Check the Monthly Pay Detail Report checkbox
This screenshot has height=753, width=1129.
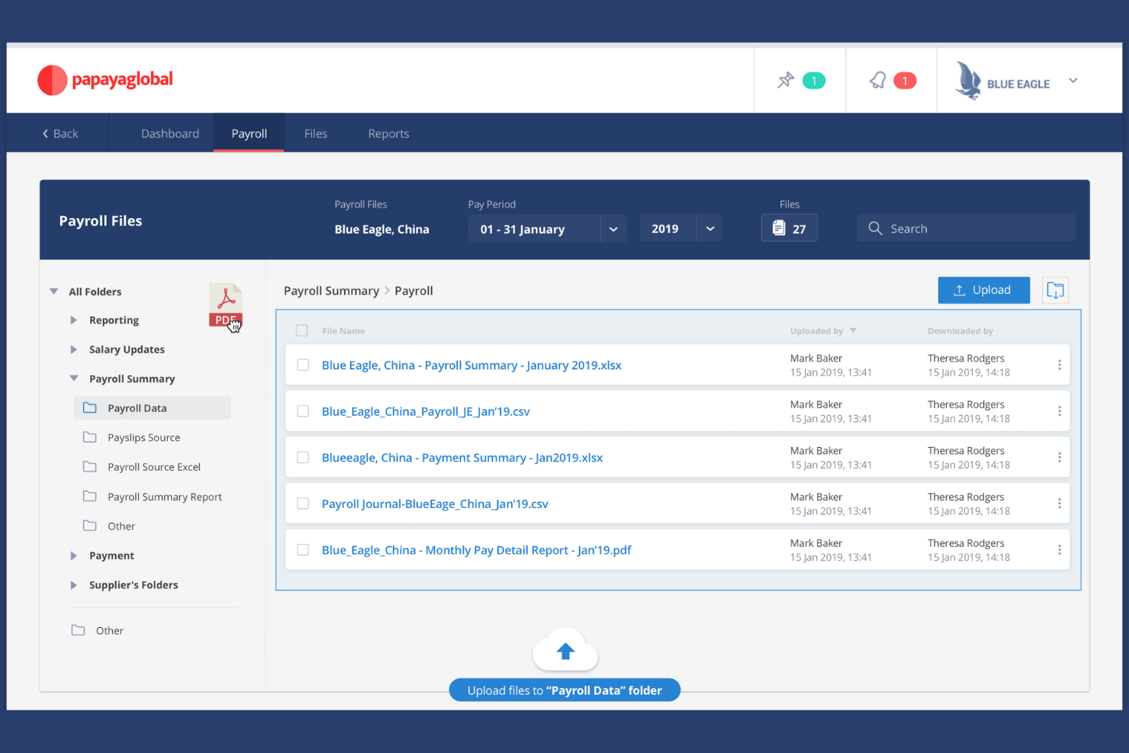click(x=302, y=549)
